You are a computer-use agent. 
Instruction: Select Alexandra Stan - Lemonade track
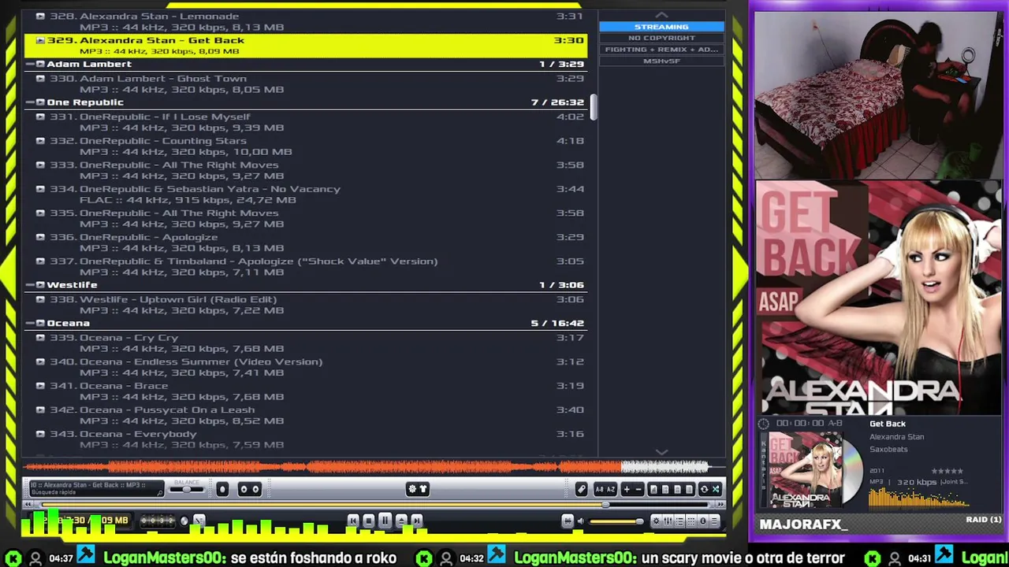pos(307,21)
